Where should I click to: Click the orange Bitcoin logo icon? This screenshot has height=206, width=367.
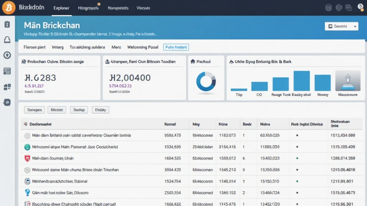point(9,8)
